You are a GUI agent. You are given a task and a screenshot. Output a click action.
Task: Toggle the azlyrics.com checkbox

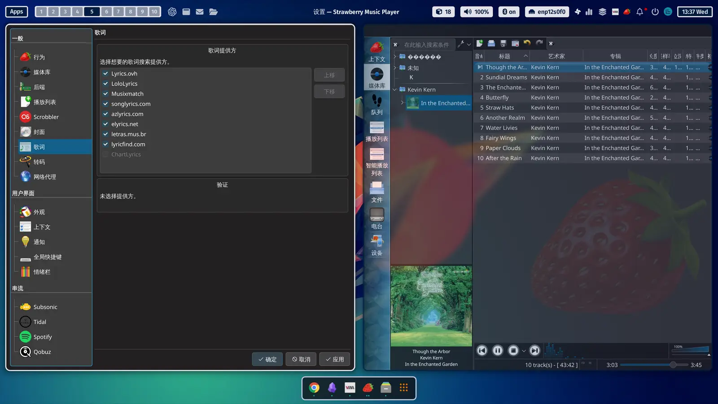pyautogui.click(x=105, y=114)
